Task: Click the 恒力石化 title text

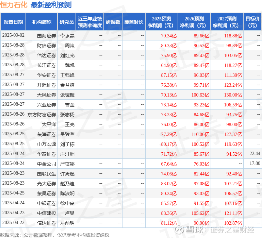Action: [14, 5]
